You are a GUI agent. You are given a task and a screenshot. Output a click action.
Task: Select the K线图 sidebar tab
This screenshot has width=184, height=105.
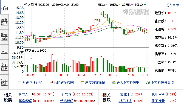(4, 7)
